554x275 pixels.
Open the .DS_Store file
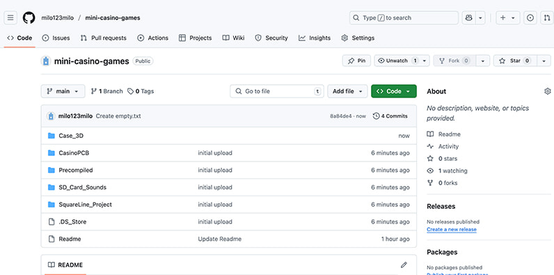tap(72, 221)
